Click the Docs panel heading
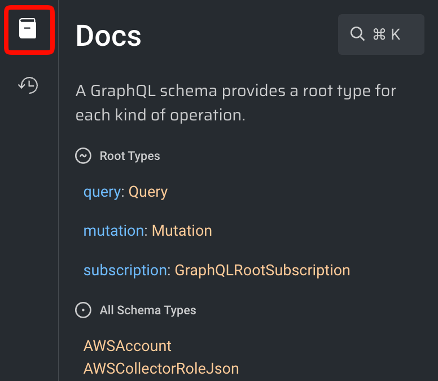Image resolution: width=438 pixels, height=381 pixels. click(x=108, y=36)
